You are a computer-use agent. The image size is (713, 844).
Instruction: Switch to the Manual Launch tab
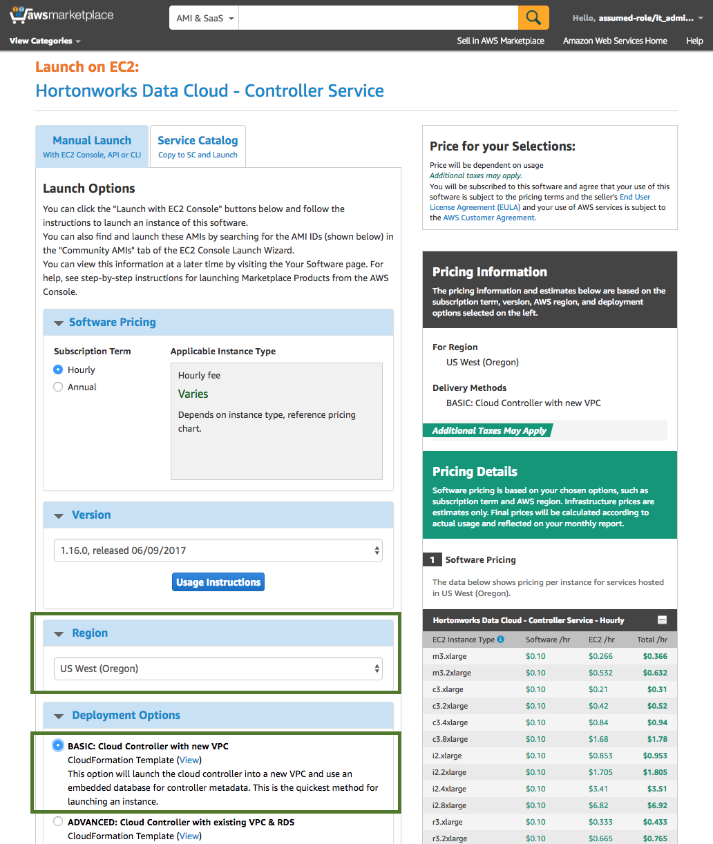(91, 146)
